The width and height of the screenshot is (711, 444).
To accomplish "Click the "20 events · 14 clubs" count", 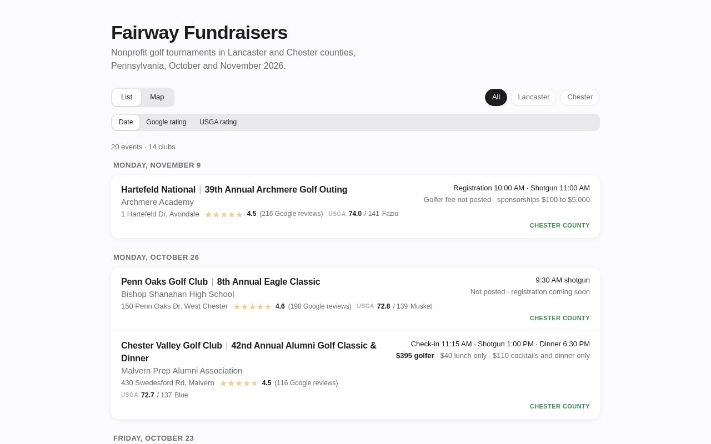I will (143, 147).
